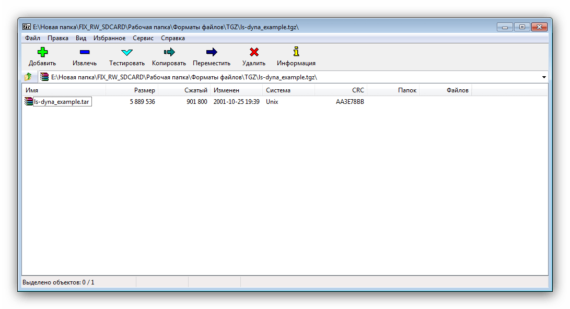This screenshot has height=309, width=570.
Task: Close the 7-Zip window
Action: (x=540, y=27)
